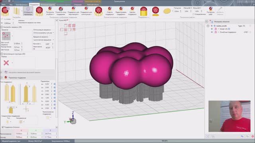
Task: Toggle visibility of Model info row
Action: tap(212, 29)
